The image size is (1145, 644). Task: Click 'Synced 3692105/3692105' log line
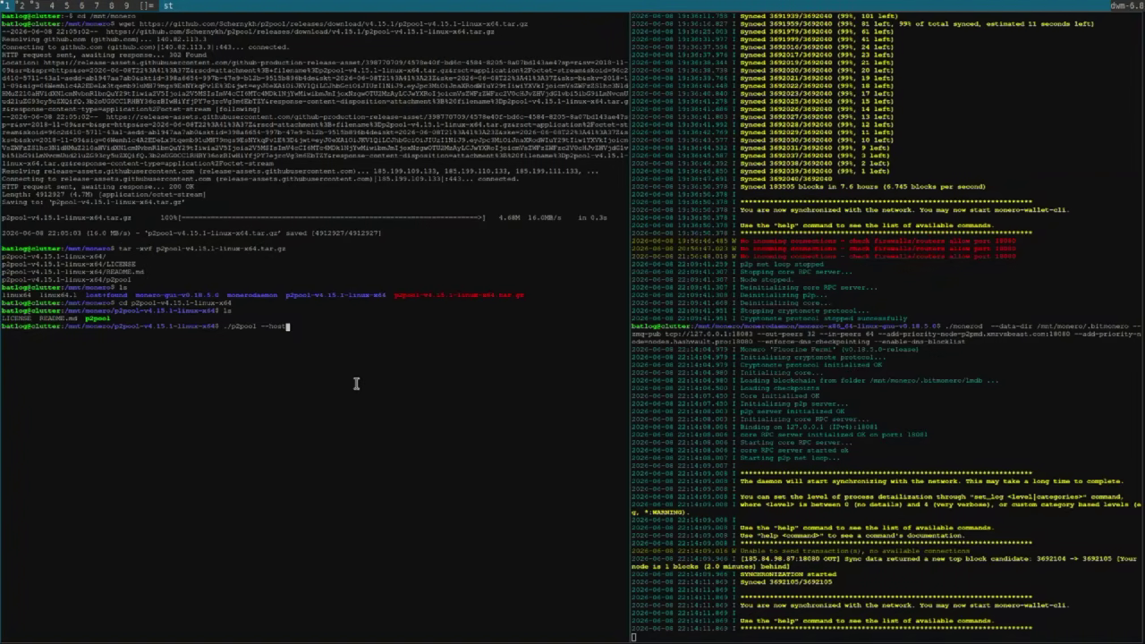tap(732, 582)
